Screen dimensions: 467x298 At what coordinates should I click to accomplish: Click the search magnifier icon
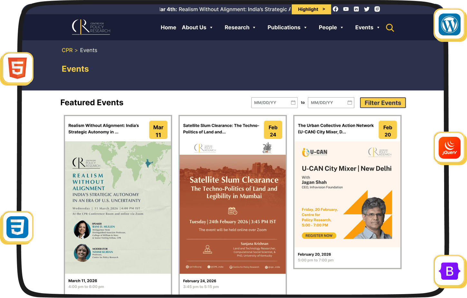[390, 28]
